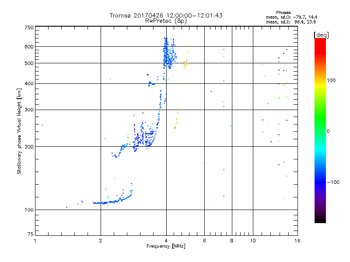Click the '[deg]' colorbar unit label
350x262 pixels.
321,35
